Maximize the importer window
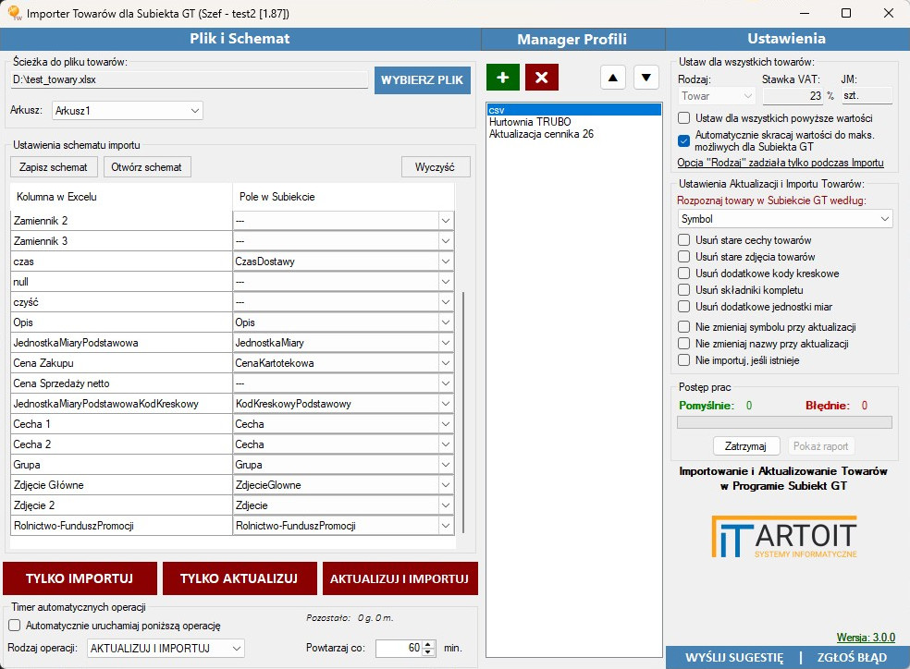Image resolution: width=910 pixels, height=669 pixels. point(845,14)
